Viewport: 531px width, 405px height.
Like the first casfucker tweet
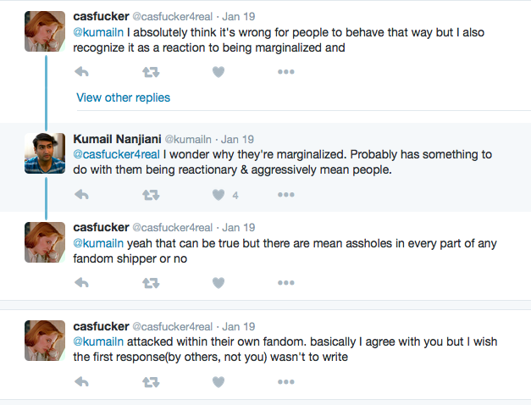(x=218, y=72)
